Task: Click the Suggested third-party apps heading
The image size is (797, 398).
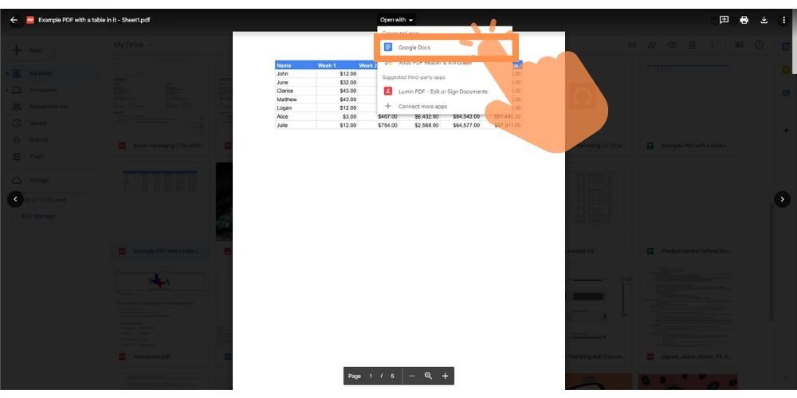Action: [x=413, y=78]
